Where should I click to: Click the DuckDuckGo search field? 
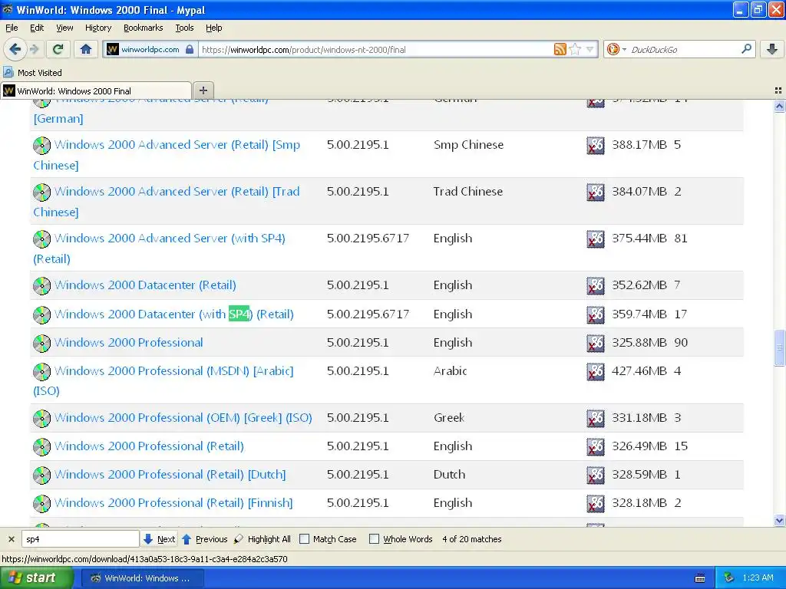(683, 50)
